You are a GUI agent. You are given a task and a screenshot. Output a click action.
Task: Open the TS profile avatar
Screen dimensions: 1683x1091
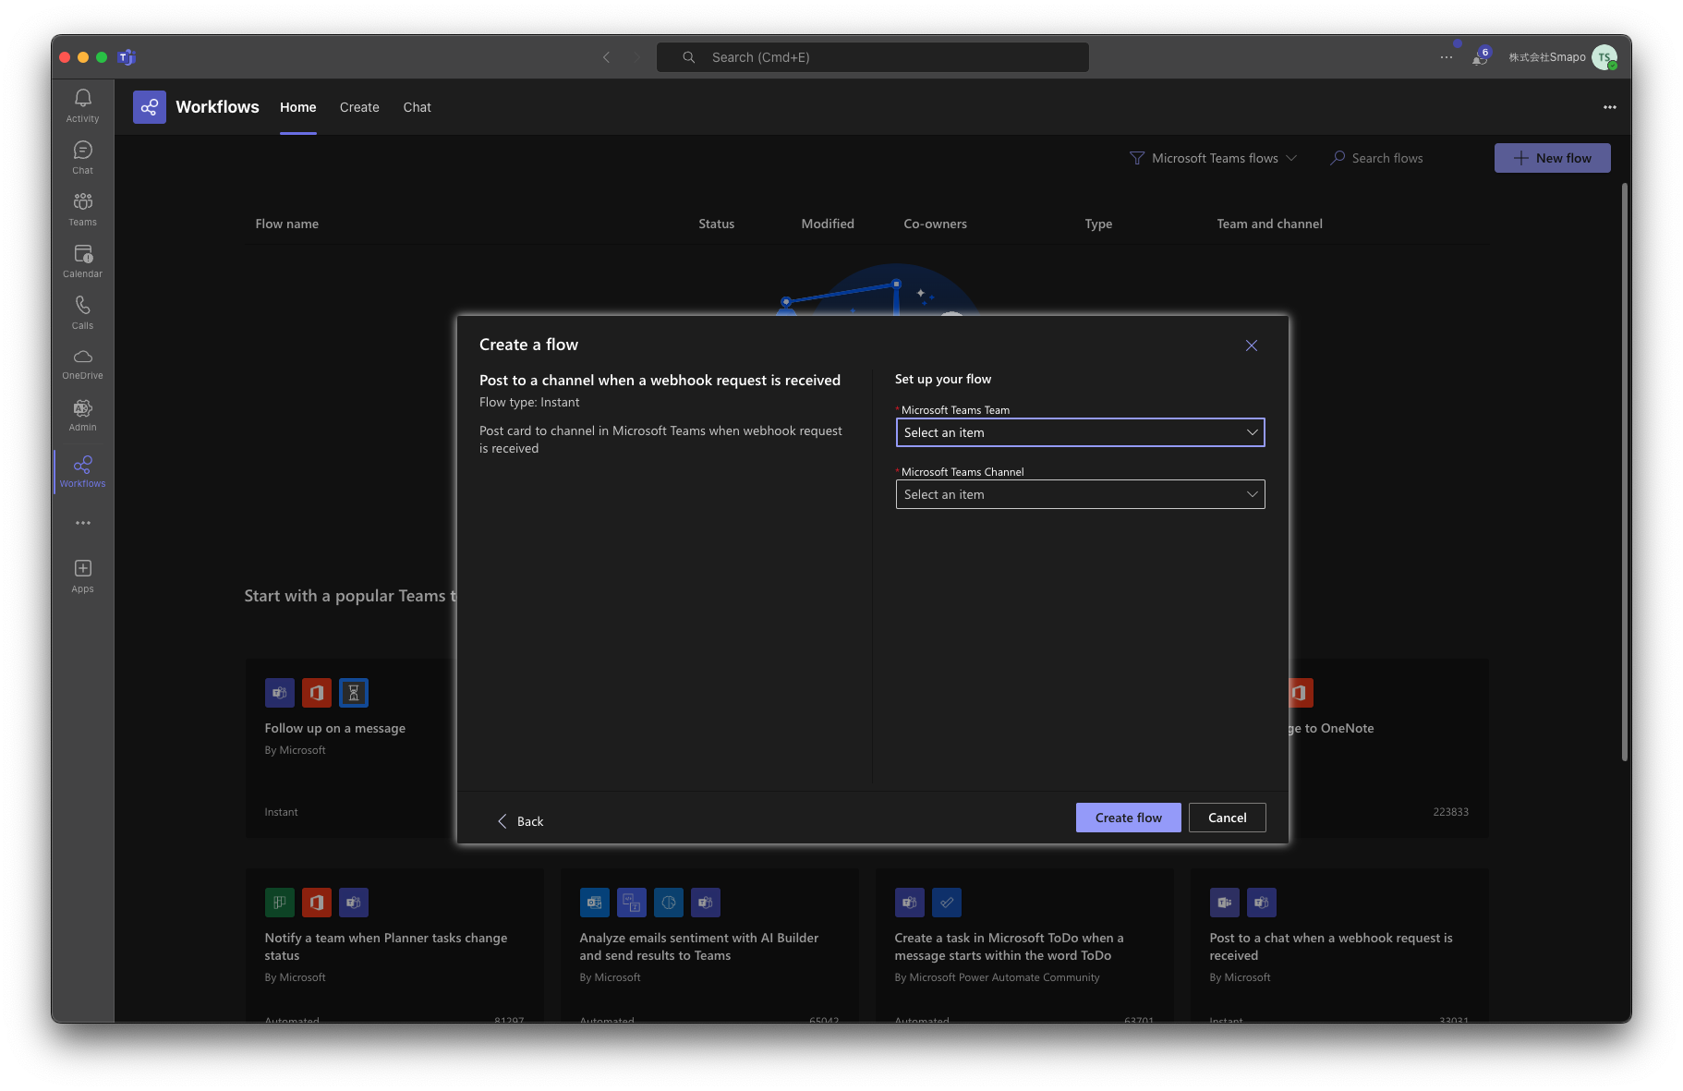coord(1604,57)
